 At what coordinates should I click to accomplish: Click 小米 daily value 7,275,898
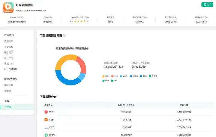[x=126, y=120]
